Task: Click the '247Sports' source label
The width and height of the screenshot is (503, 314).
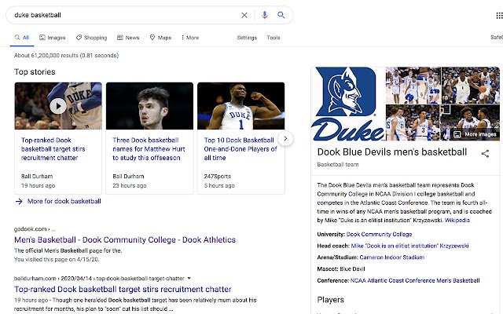Action: (217, 176)
